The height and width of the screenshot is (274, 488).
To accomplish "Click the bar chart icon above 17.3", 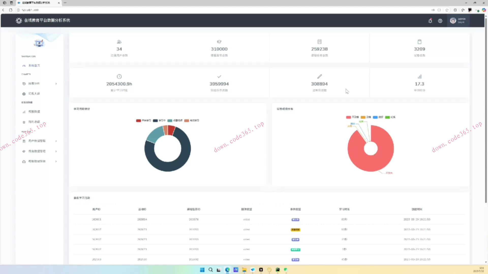I will click(x=419, y=76).
